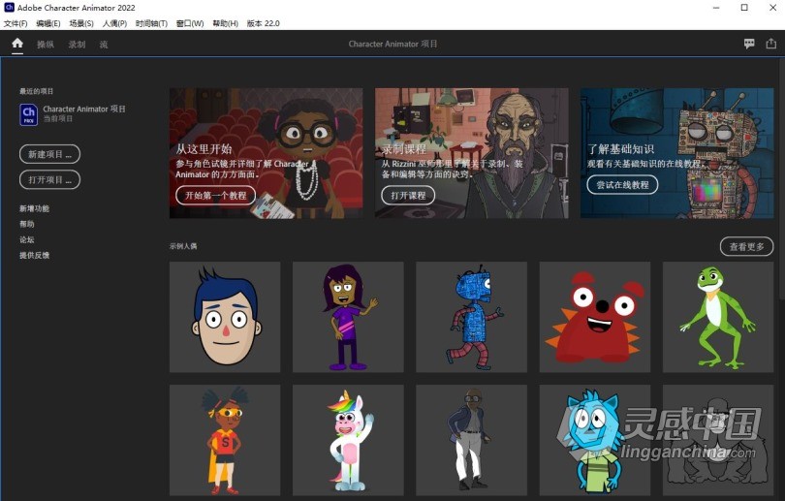Open the feedback chat bubble icon
The height and width of the screenshot is (501, 785).
[749, 44]
